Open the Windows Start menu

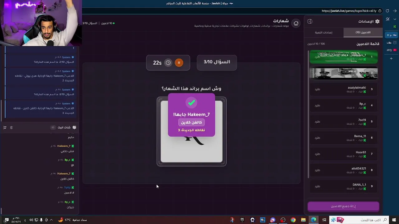click(x=394, y=220)
